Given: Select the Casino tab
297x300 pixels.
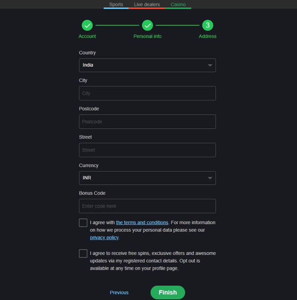Looking at the screenshot, I should click(x=178, y=5).
